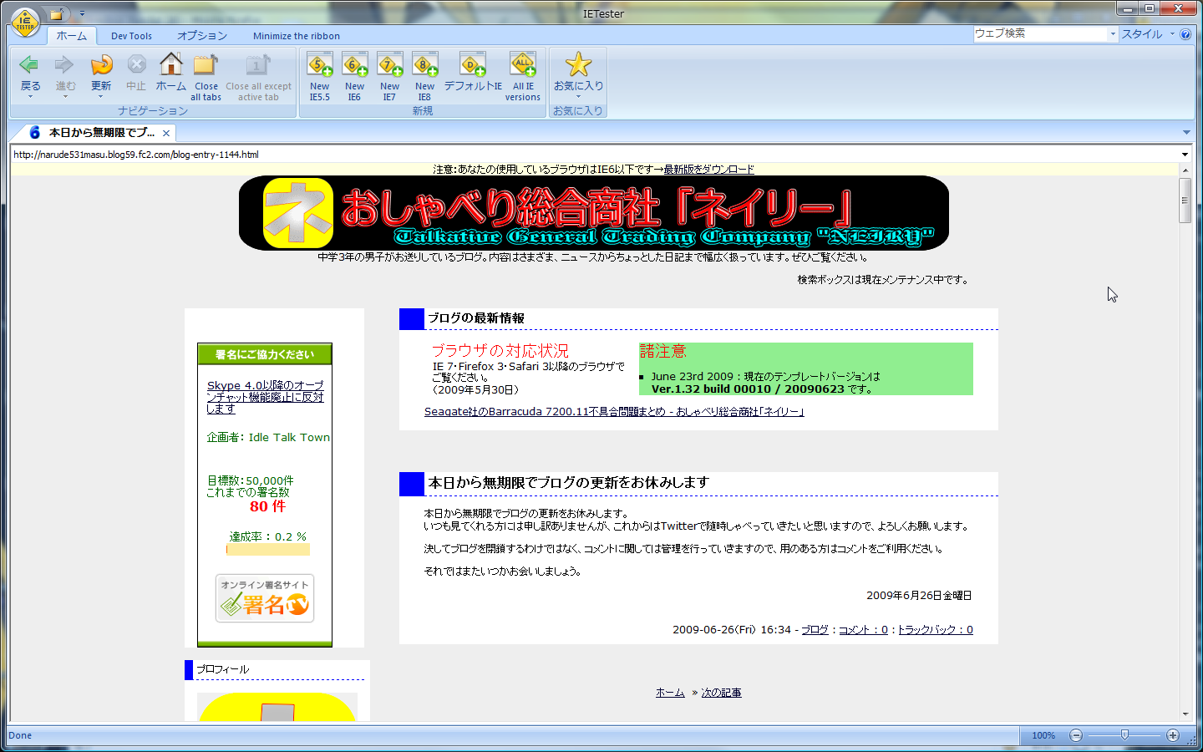Click the 中止 stop icon

136,65
